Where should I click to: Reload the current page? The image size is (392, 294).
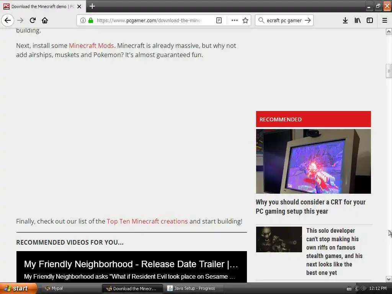click(33, 20)
